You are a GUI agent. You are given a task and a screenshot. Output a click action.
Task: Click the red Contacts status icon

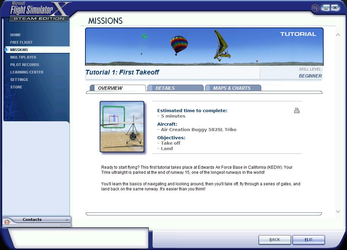point(7,222)
